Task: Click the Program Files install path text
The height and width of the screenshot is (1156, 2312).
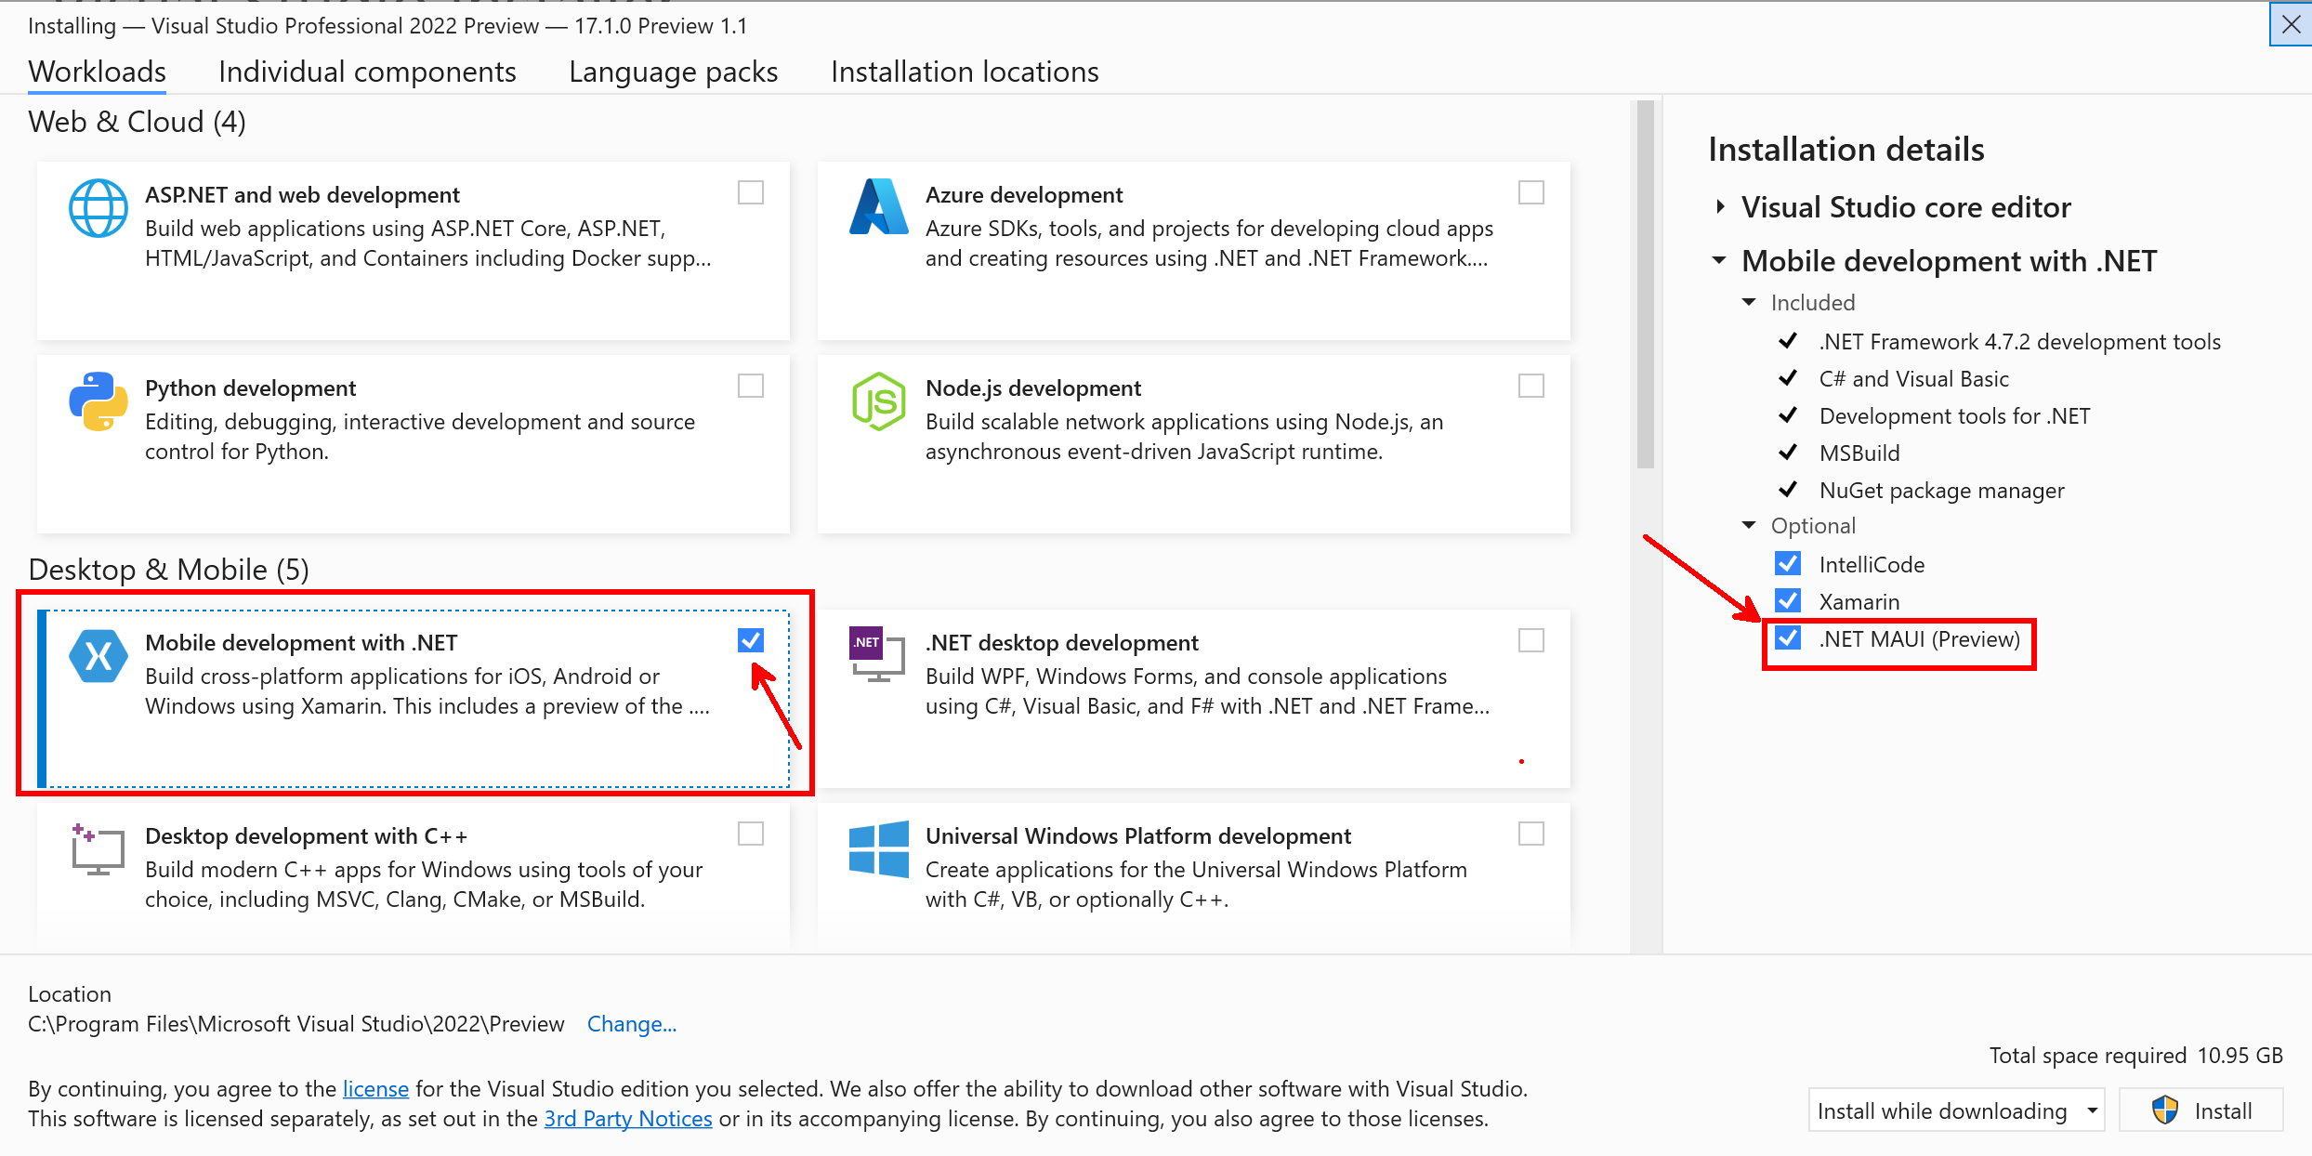Action: coord(296,1023)
